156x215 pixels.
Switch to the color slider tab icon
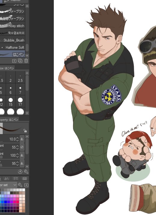16,178
